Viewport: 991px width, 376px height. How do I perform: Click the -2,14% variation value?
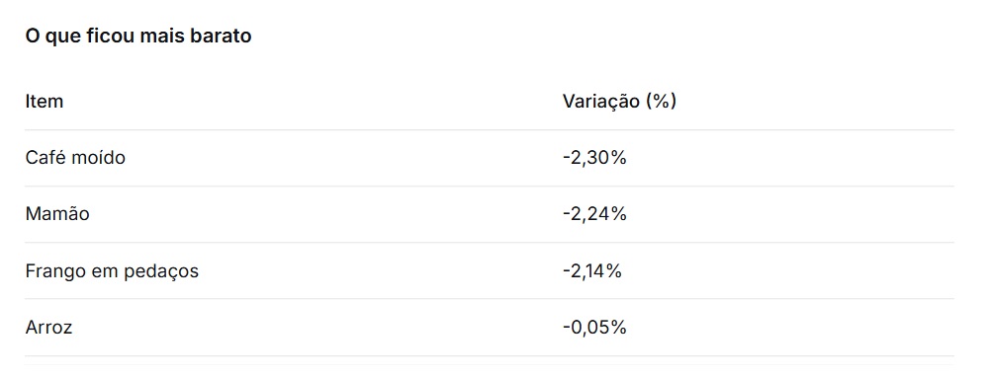[592, 270]
